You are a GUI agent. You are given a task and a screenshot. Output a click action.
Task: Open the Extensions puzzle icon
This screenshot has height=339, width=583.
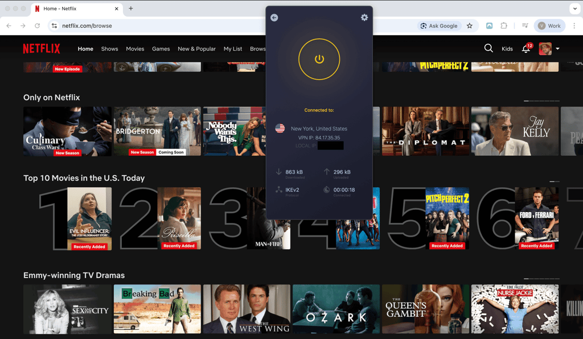coord(504,26)
